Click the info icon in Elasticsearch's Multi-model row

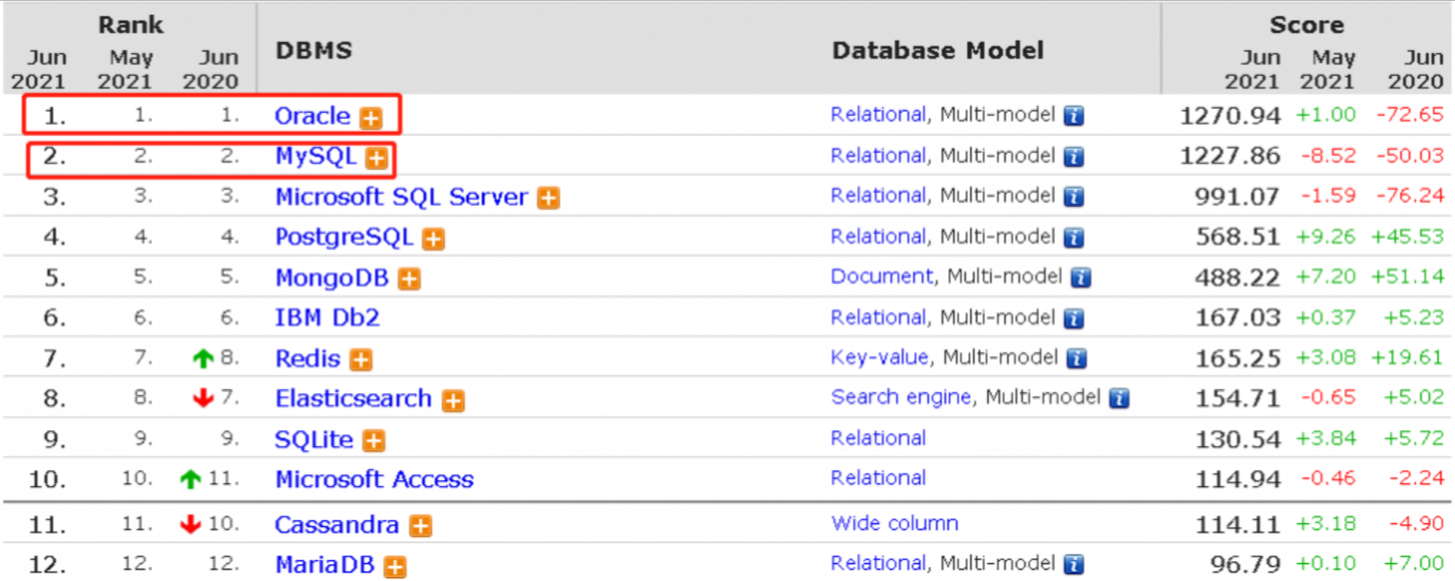click(x=1119, y=399)
